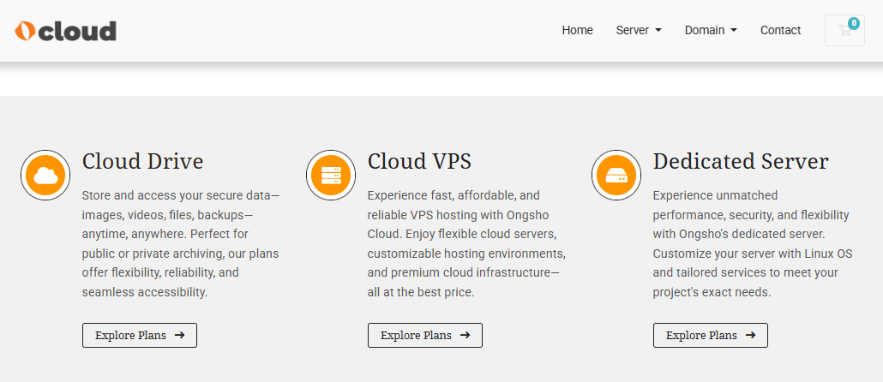The height and width of the screenshot is (382, 883).
Task: Click the Dedicated Server description text
Action: pos(745,244)
